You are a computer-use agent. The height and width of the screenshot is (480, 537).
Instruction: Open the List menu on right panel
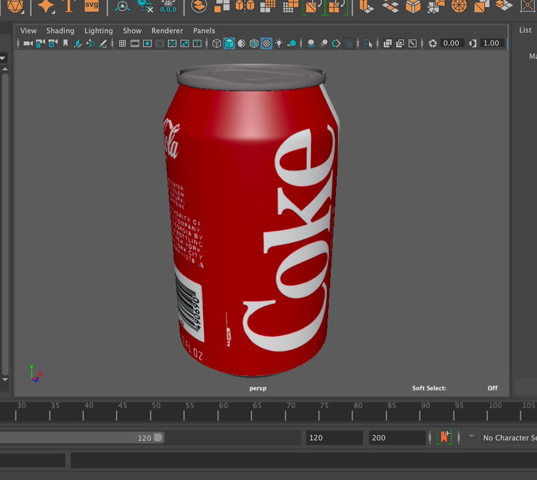click(525, 30)
